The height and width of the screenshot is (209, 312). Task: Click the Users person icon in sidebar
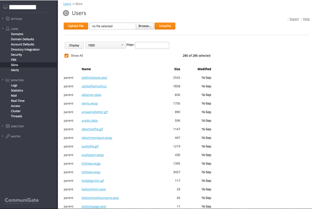point(8,29)
